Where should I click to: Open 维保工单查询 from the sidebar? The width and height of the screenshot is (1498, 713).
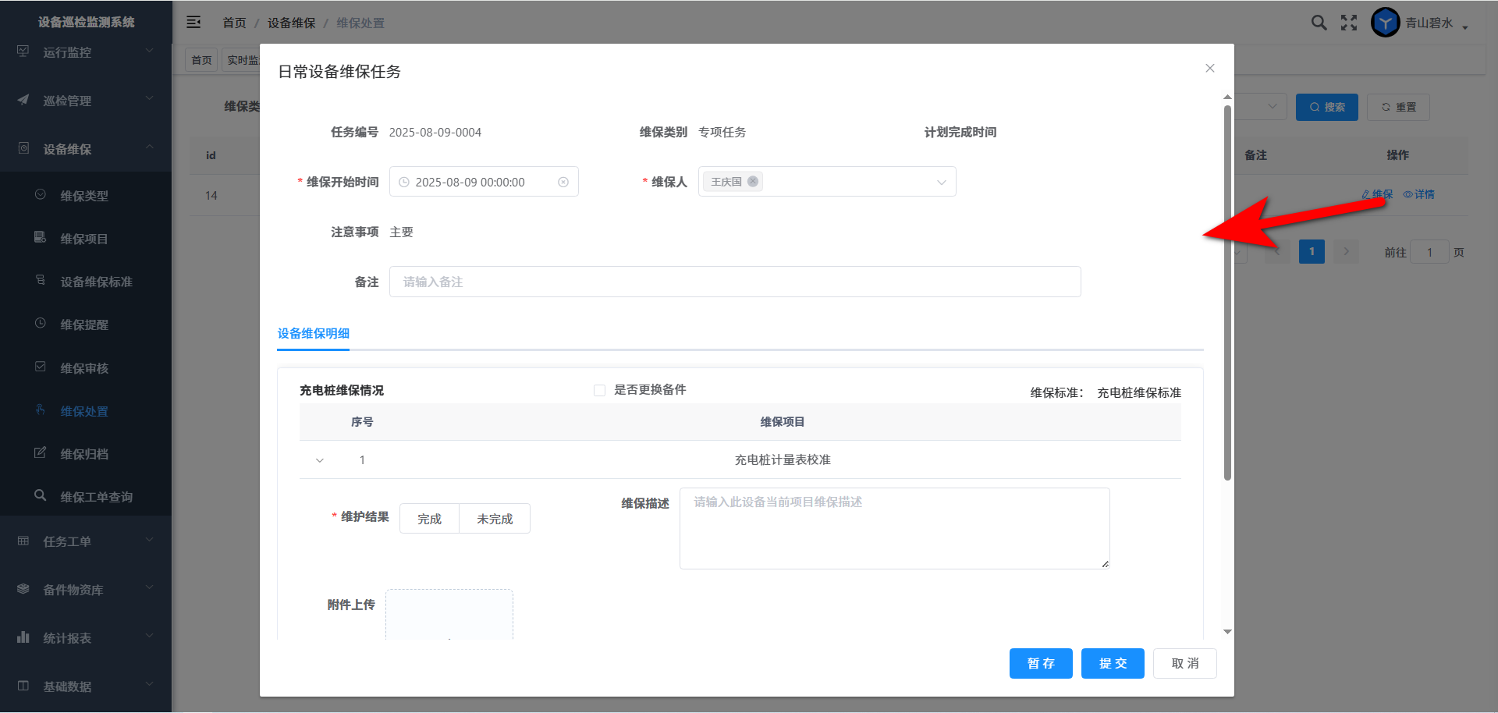(96, 497)
